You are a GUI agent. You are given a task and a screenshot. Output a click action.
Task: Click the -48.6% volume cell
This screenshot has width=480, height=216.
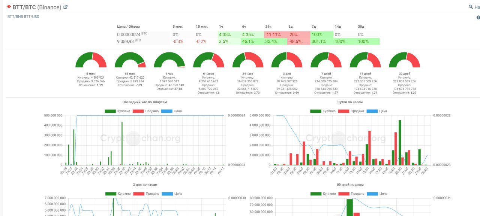click(299, 41)
